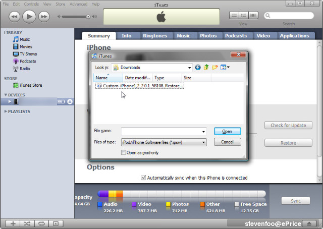This screenshot has width=323, height=229.
Task: Click the add playlist plus button
Action: click(x=13, y=223)
